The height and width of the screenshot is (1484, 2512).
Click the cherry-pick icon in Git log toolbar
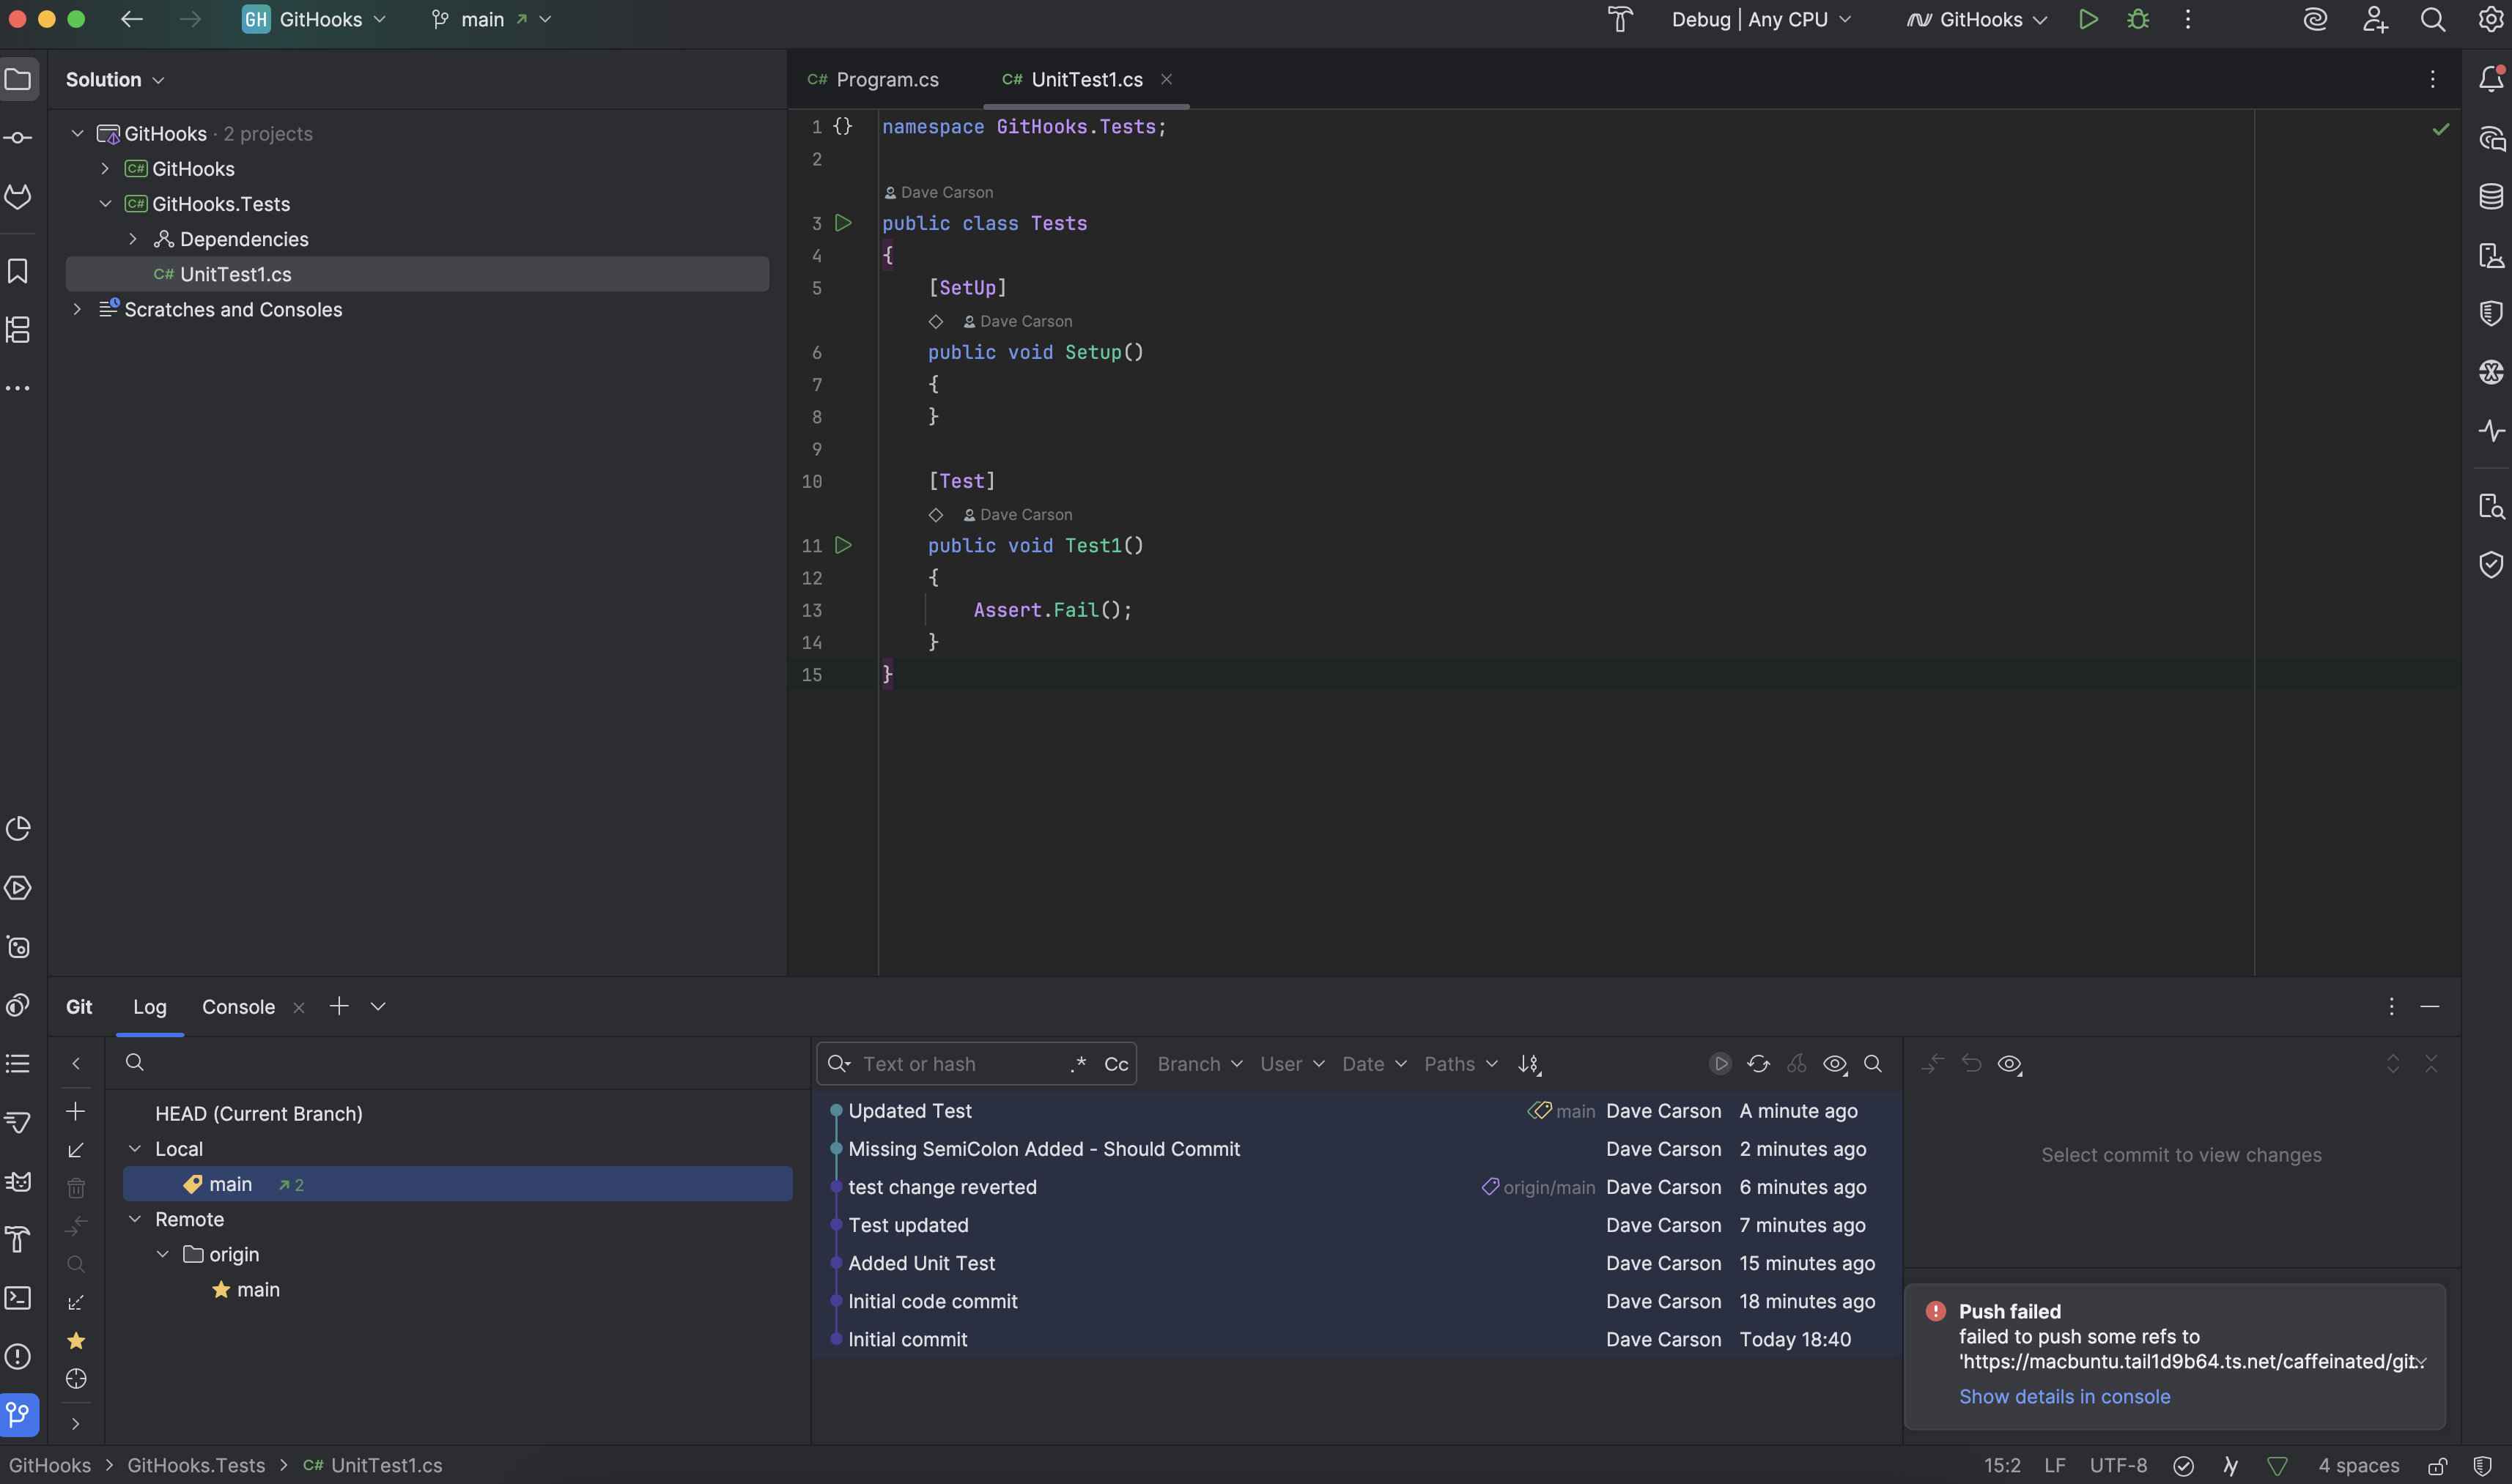click(x=1797, y=1064)
